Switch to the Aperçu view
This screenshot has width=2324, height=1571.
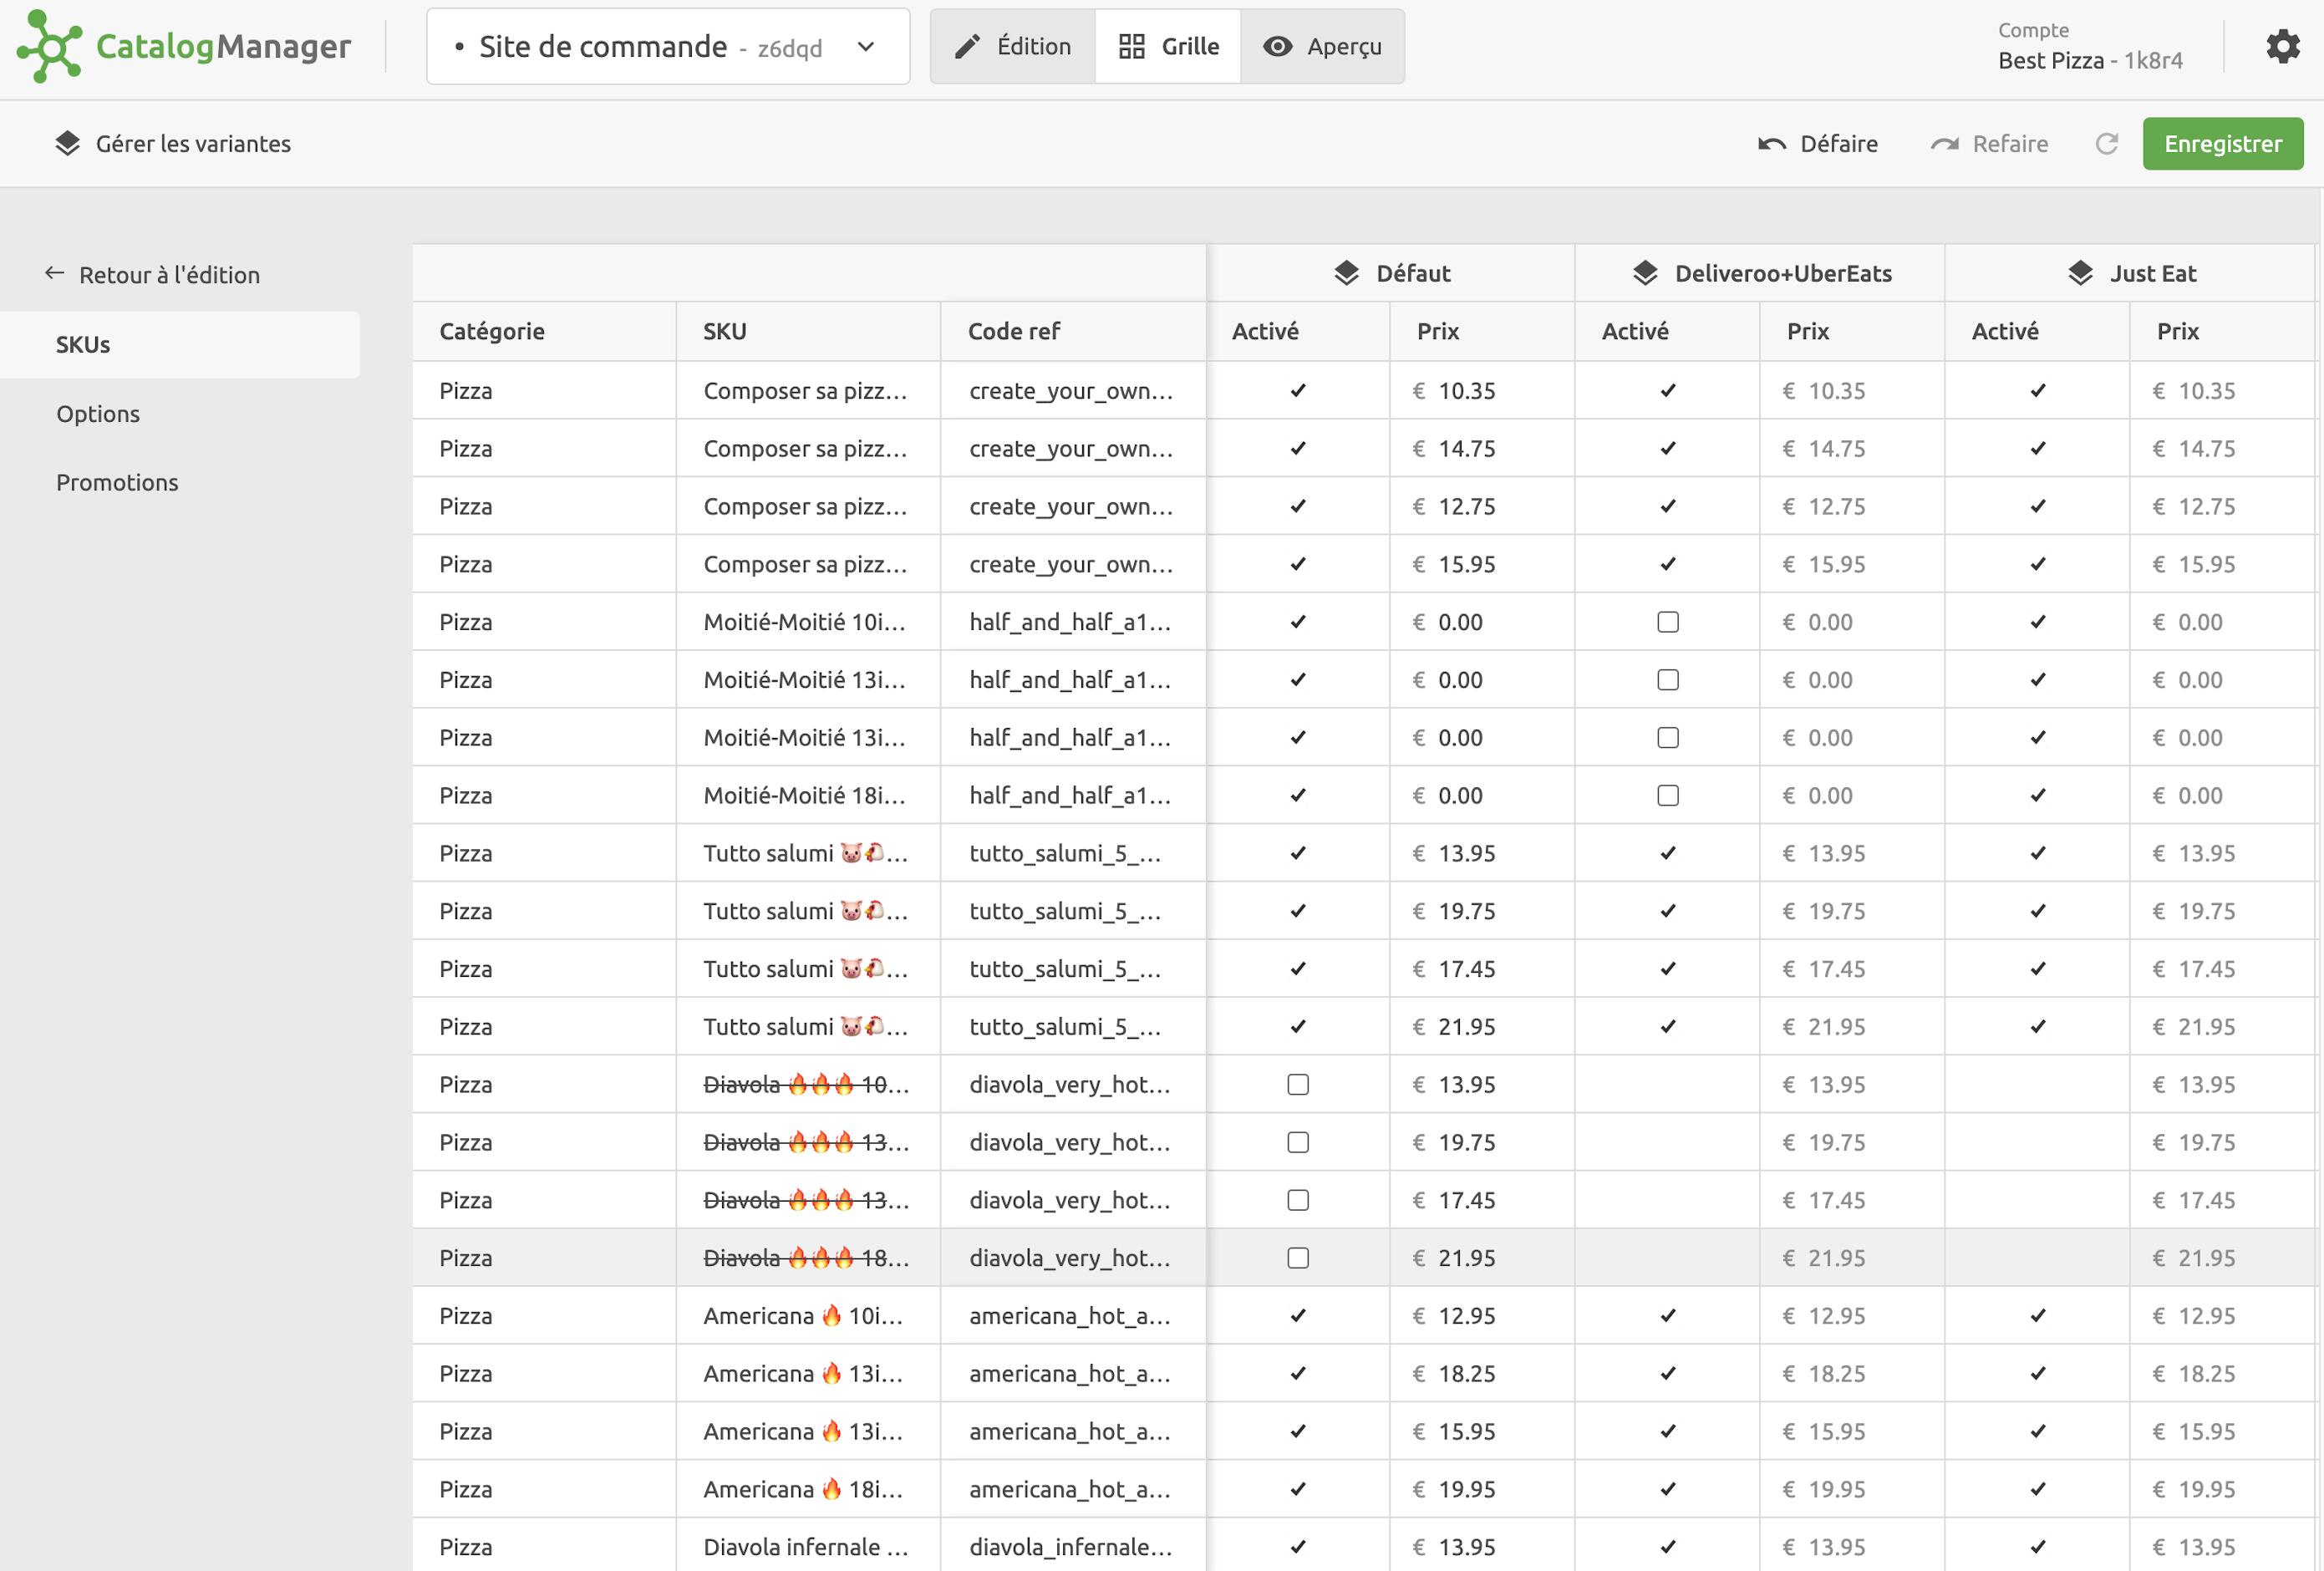[1322, 47]
